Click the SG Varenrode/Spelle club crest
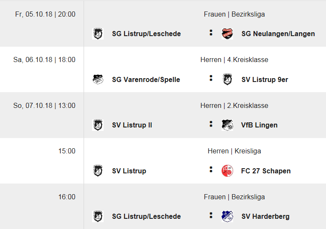 (98, 79)
